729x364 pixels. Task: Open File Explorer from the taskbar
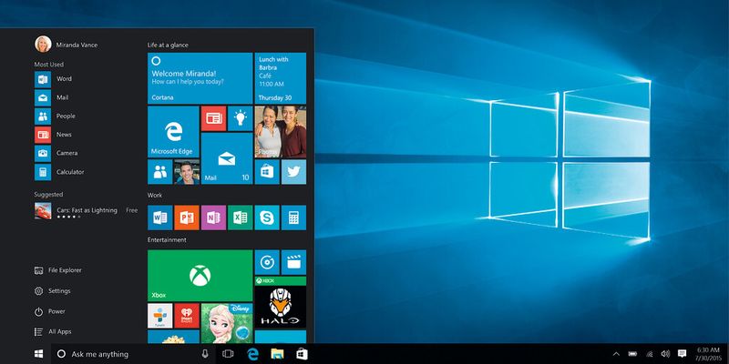(278, 354)
